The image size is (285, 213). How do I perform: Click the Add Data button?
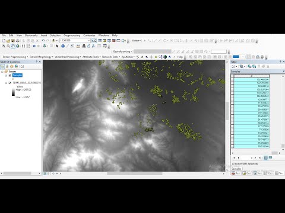[53, 41]
